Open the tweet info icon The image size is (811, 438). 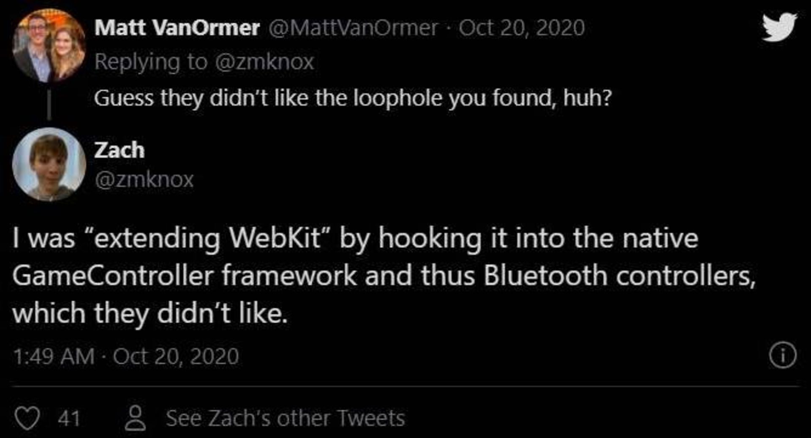point(782,356)
